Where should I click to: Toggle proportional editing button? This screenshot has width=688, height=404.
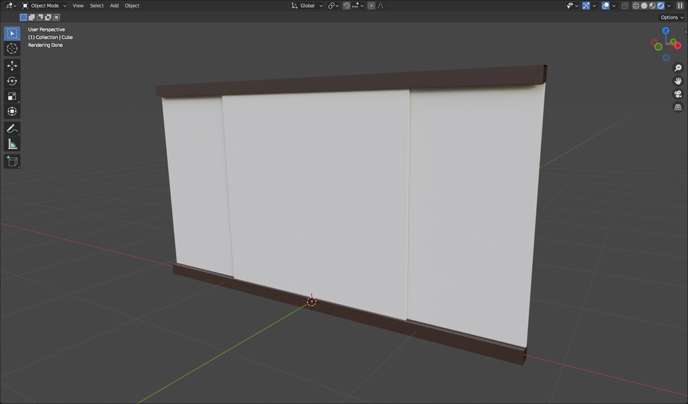(371, 5)
